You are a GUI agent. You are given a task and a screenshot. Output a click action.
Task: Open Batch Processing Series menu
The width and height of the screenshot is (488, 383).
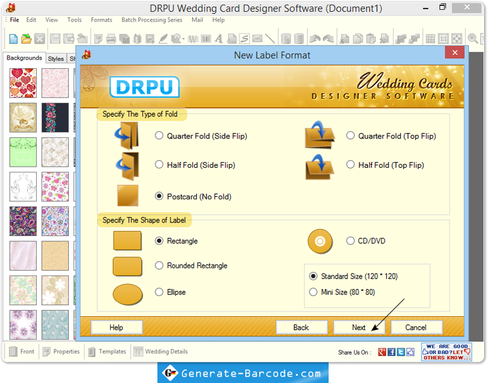[x=152, y=20]
